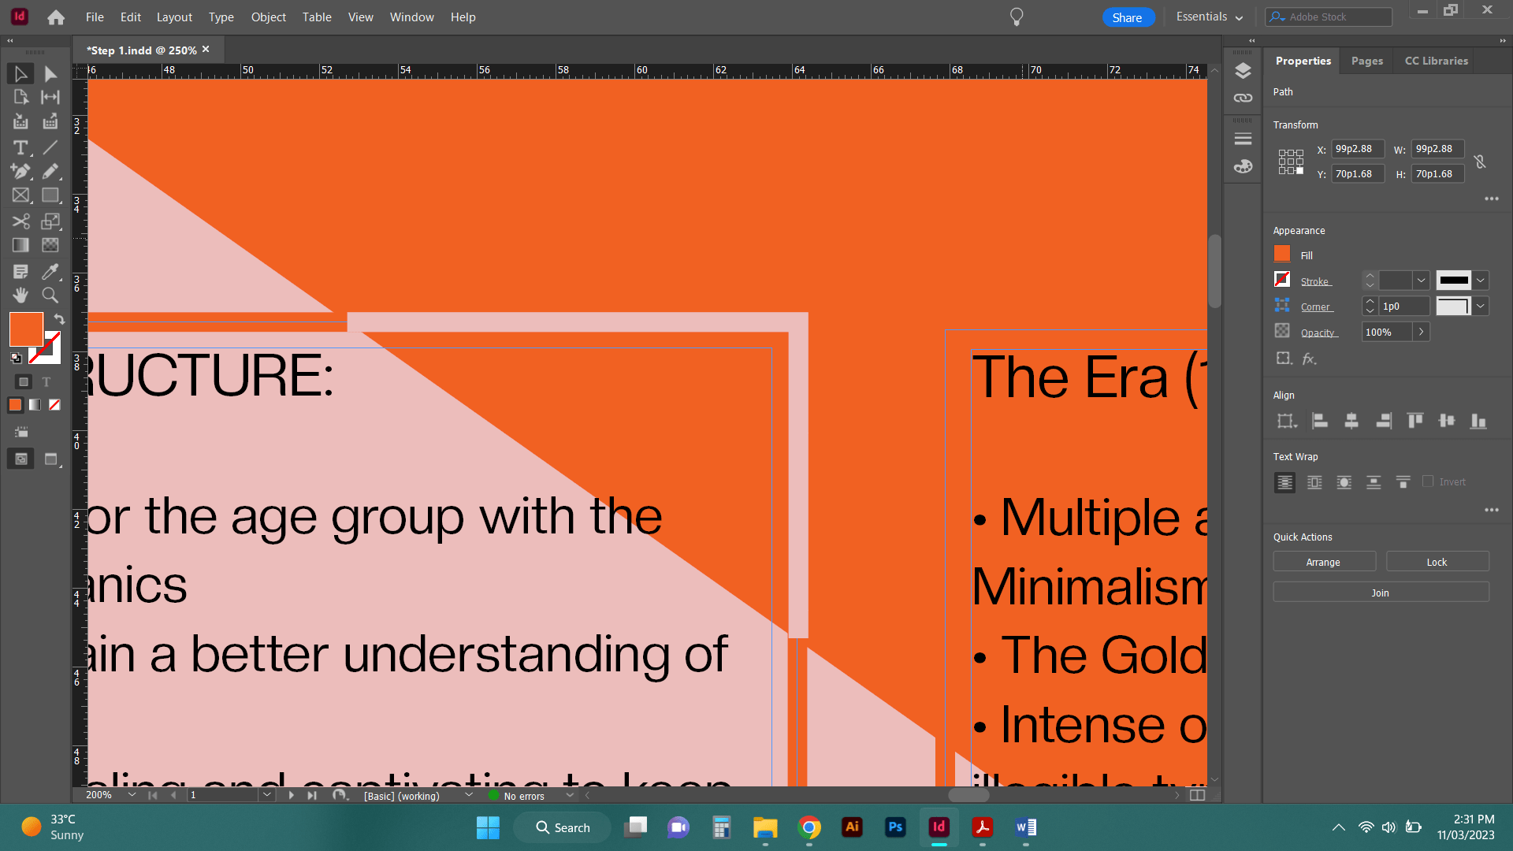1513x851 pixels.
Task: Expand the stroke weight dropdown
Action: (1421, 281)
